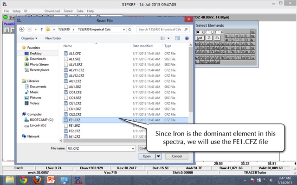Expand the Organize dropdown
Image resolution: width=297 pixels, height=185 pixels.
30,38
